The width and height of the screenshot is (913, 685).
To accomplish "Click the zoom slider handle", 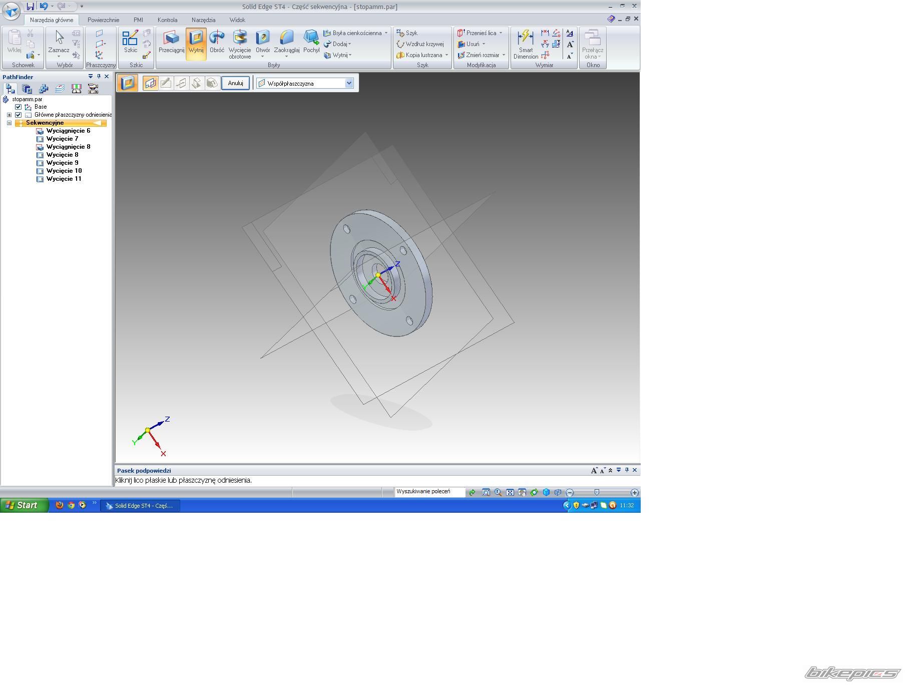I will [597, 493].
